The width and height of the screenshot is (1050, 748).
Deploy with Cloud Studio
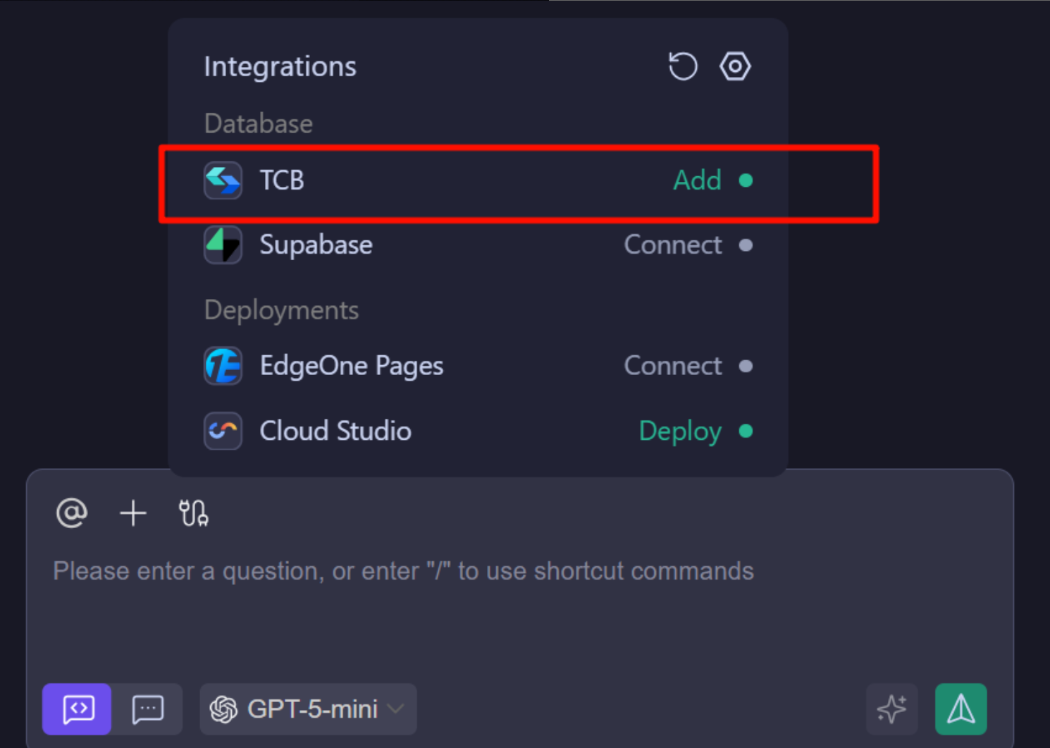[679, 431]
